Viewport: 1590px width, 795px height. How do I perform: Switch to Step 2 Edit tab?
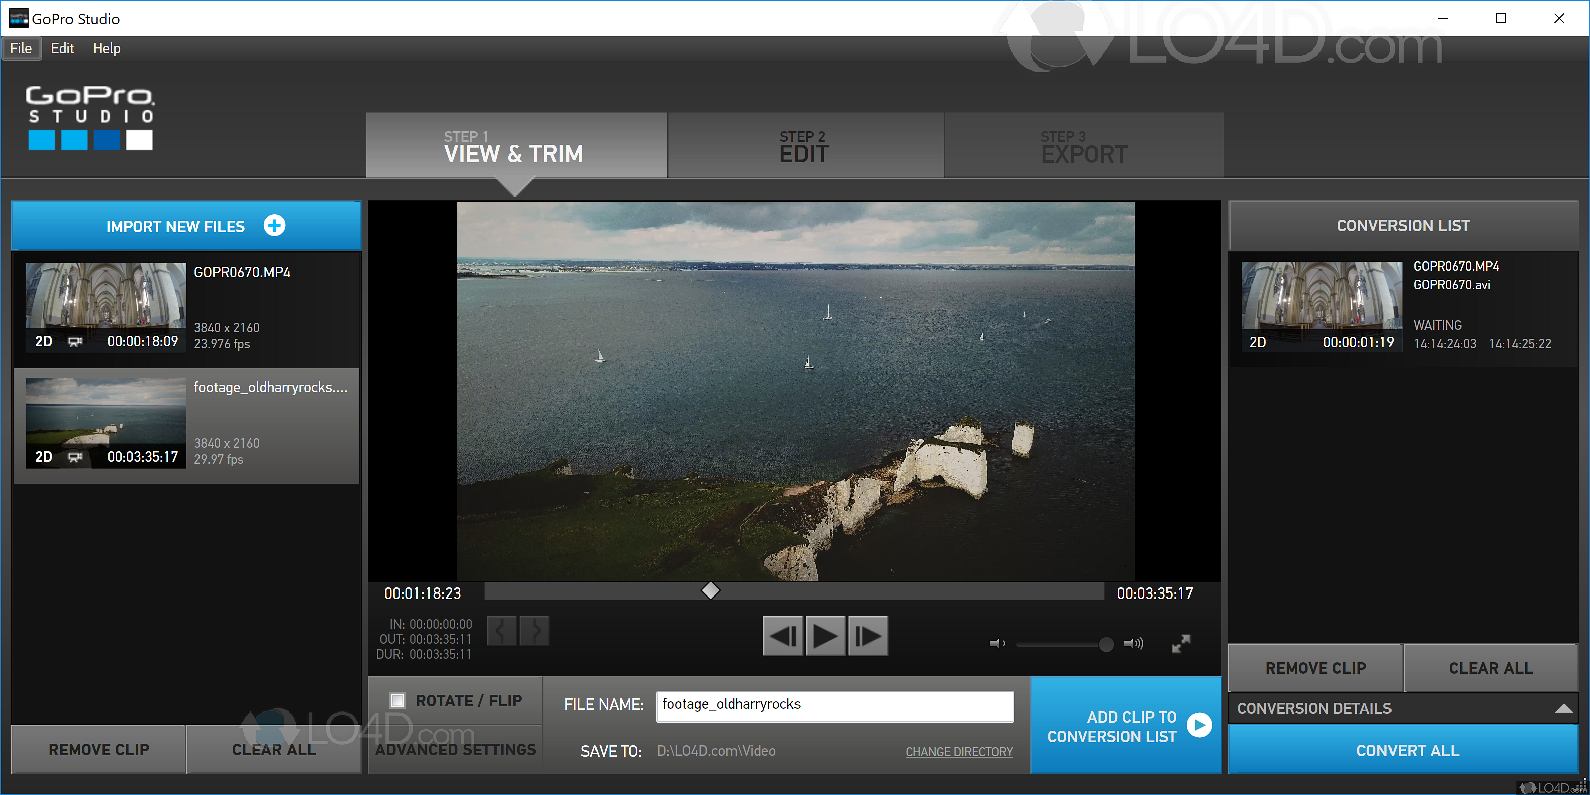pyautogui.click(x=805, y=146)
